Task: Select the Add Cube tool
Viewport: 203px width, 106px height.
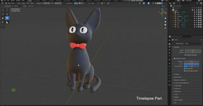Action: tap(3, 26)
